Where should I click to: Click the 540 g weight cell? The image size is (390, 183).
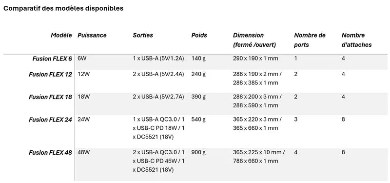[198, 120]
